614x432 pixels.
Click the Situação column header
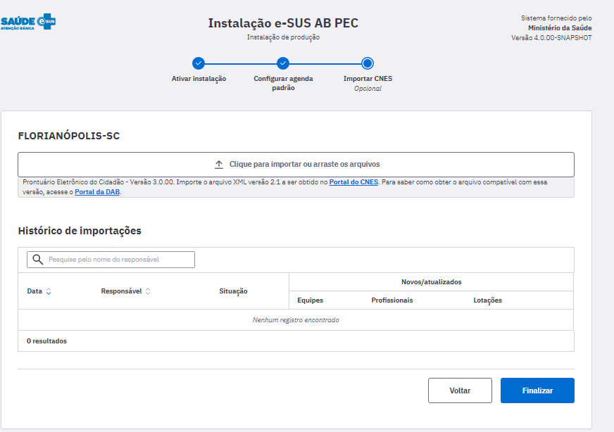click(233, 291)
